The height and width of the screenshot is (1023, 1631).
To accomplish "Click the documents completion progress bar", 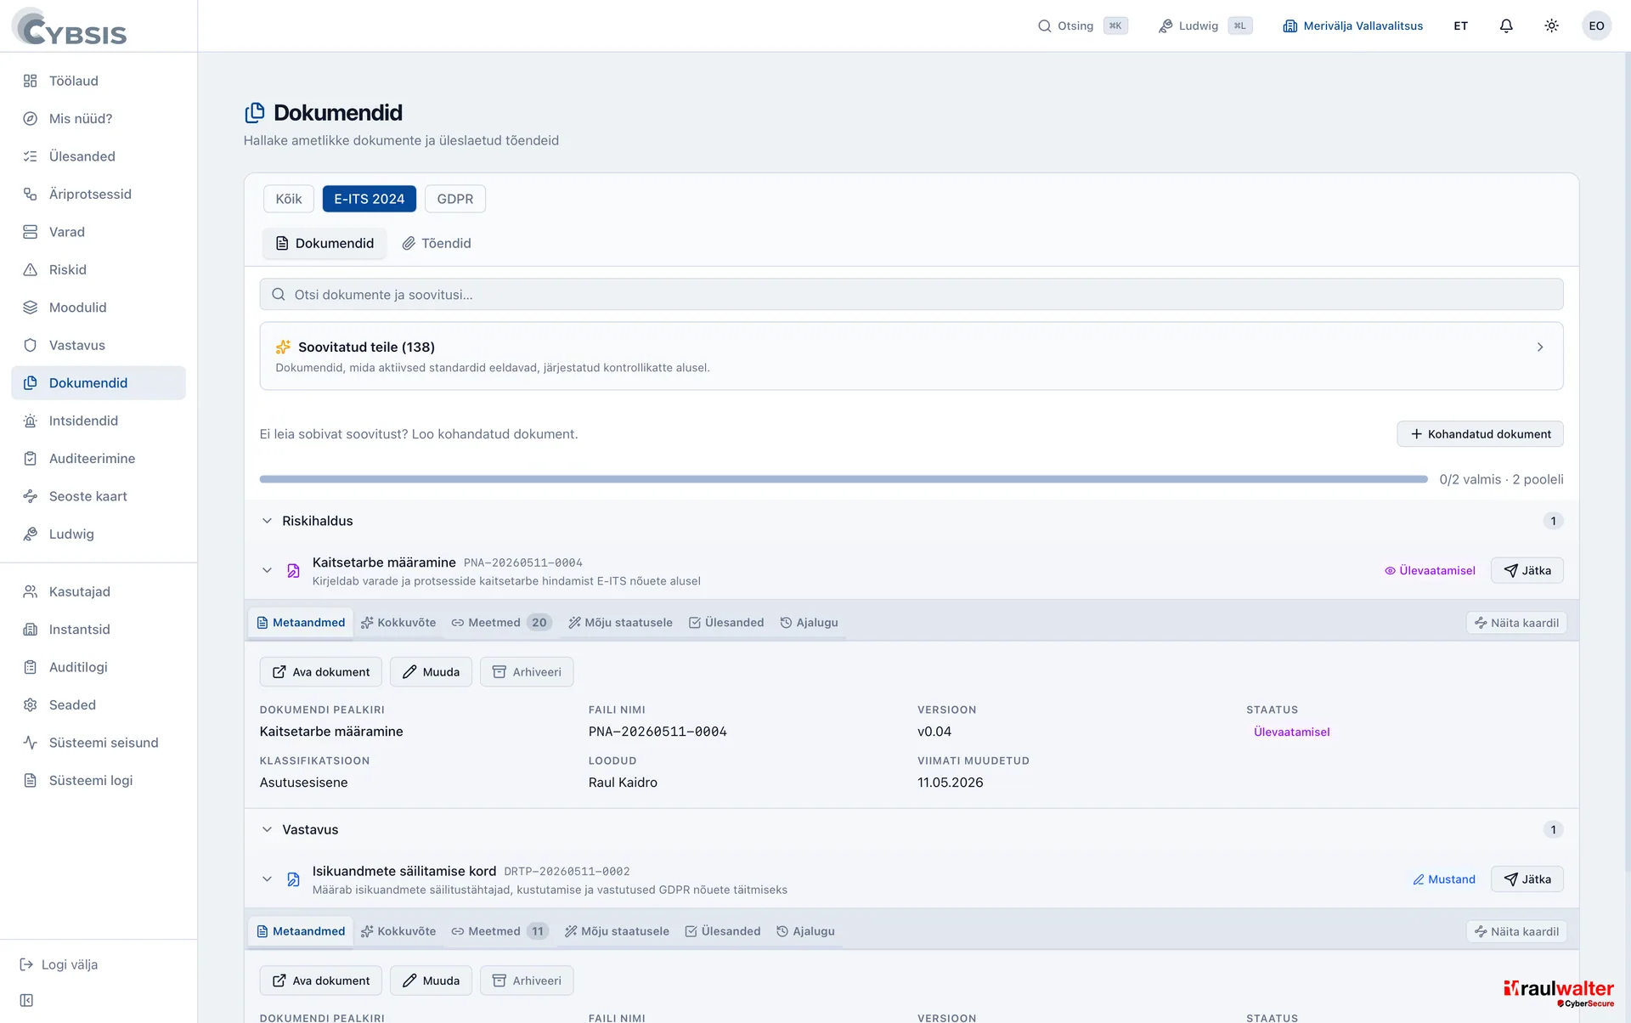I will point(844,479).
